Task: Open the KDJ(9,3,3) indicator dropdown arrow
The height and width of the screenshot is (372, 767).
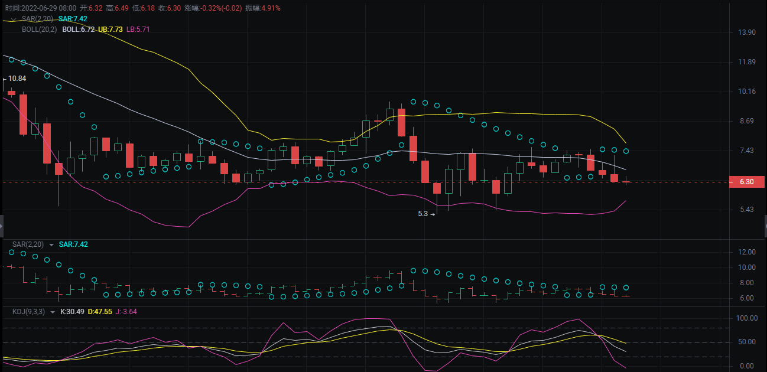Action: 52,312
